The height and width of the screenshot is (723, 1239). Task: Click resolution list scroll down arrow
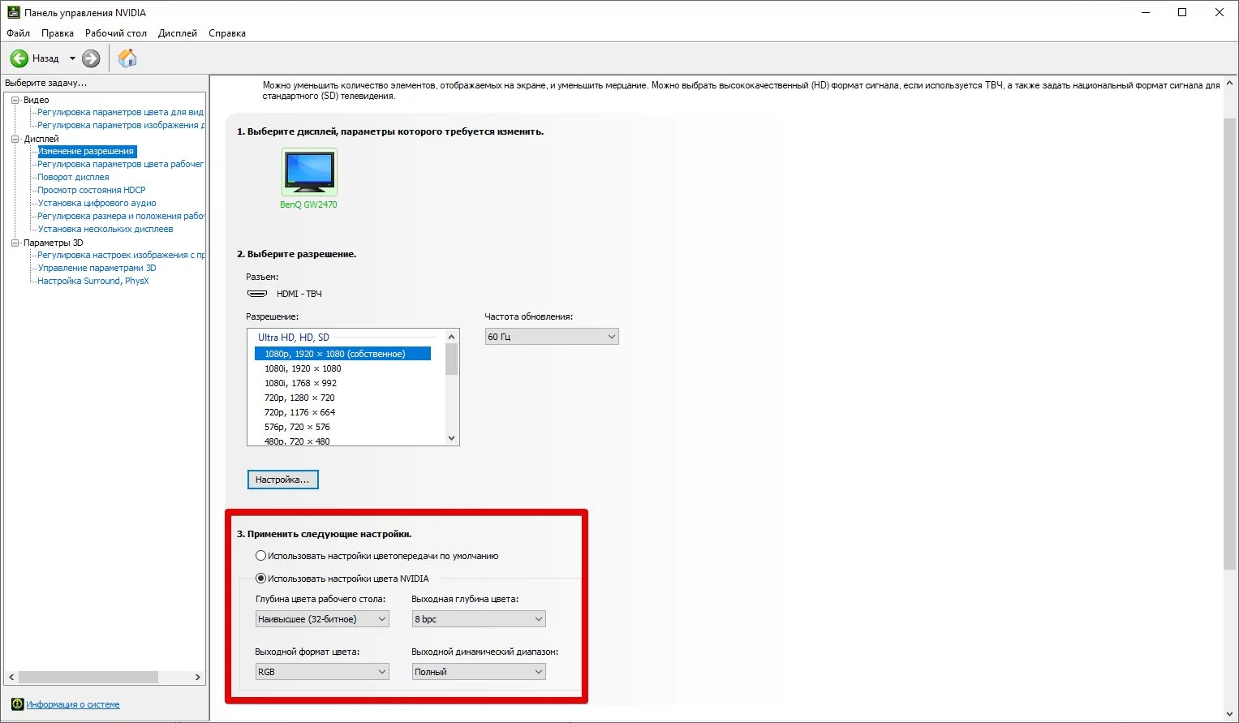point(452,438)
